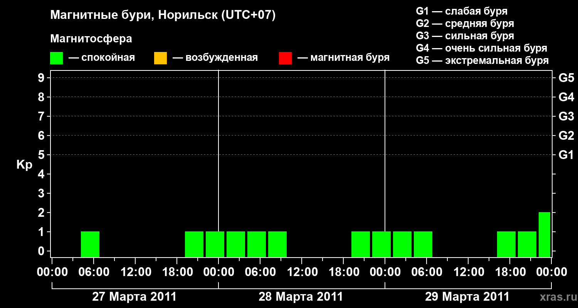Click the first '00:00' label starting 27 March
Viewport: 578px width, 308px height.
52,272
